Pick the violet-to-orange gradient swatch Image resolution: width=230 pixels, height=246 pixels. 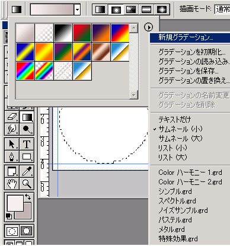pyautogui.click(x=101, y=33)
